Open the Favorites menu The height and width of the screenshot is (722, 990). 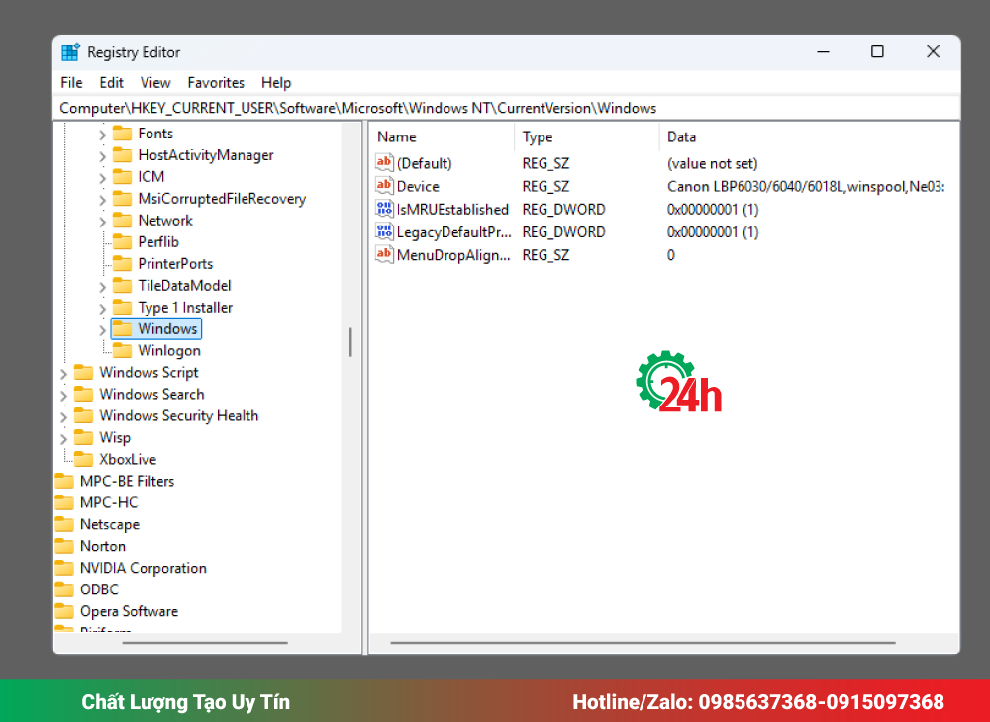pyautogui.click(x=216, y=83)
